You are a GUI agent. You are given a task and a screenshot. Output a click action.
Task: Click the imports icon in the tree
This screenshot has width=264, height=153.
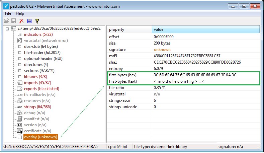click(x=20, y=83)
